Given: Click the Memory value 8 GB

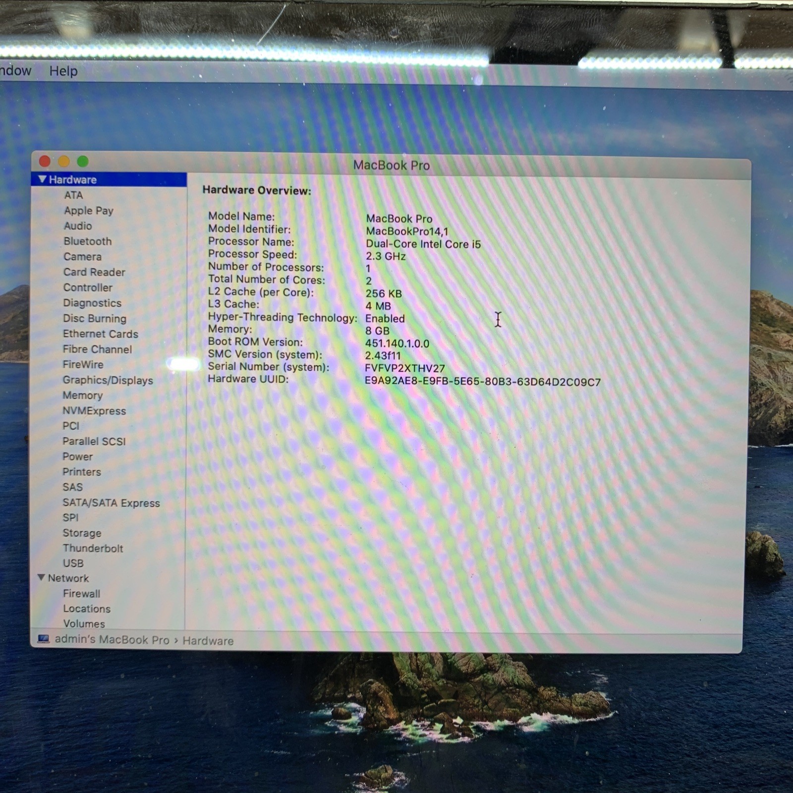Looking at the screenshot, I should [378, 331].
